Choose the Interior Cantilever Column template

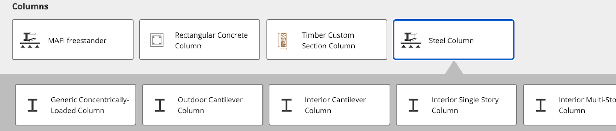coord(330,105)
